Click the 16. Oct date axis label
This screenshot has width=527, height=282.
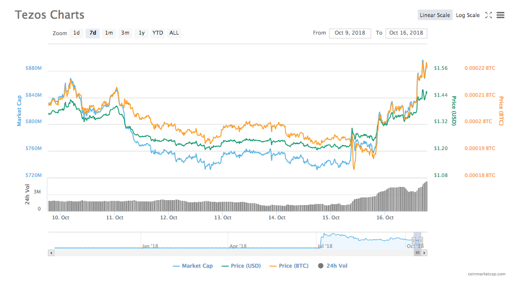click(x=385, y=218)
